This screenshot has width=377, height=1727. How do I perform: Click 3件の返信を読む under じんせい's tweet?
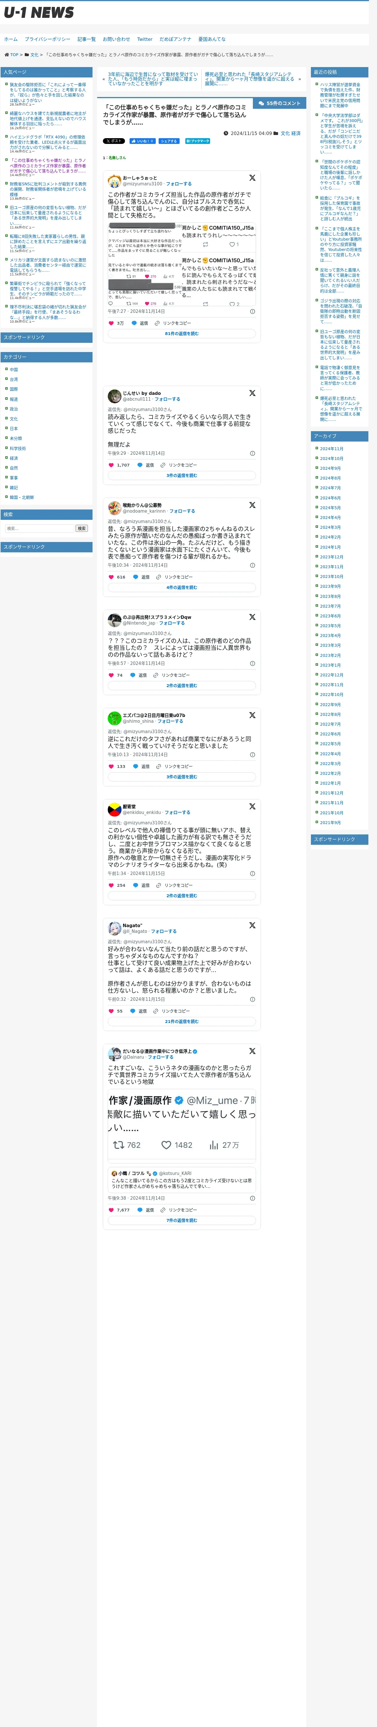182,475
